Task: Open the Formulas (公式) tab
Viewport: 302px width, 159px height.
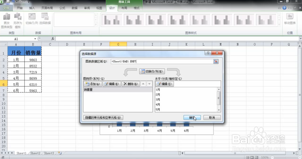Action: pos(62,8)
